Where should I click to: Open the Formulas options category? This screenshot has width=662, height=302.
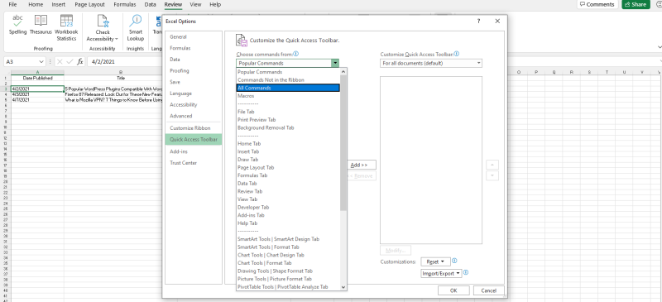click(194, 49)
